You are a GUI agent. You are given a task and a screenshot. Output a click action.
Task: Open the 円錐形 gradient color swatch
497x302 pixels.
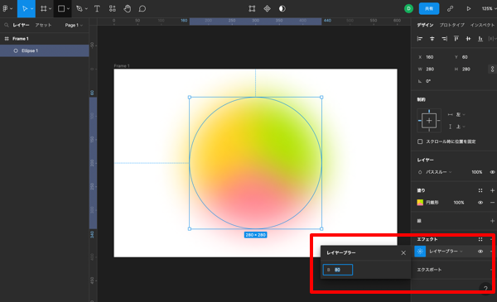coord(420,202)
